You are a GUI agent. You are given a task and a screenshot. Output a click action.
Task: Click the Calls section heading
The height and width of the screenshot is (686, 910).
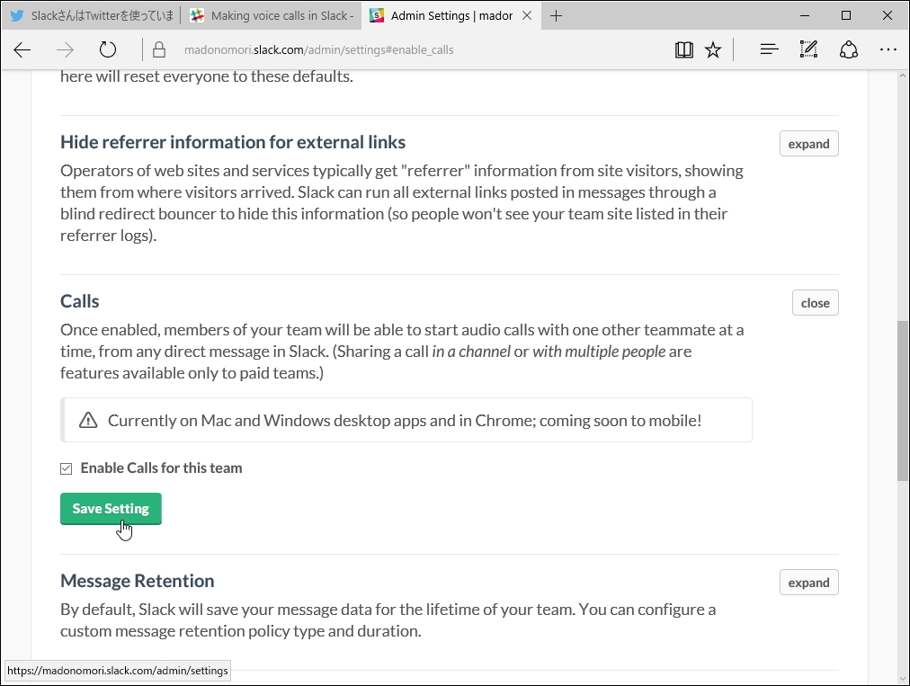79,301
